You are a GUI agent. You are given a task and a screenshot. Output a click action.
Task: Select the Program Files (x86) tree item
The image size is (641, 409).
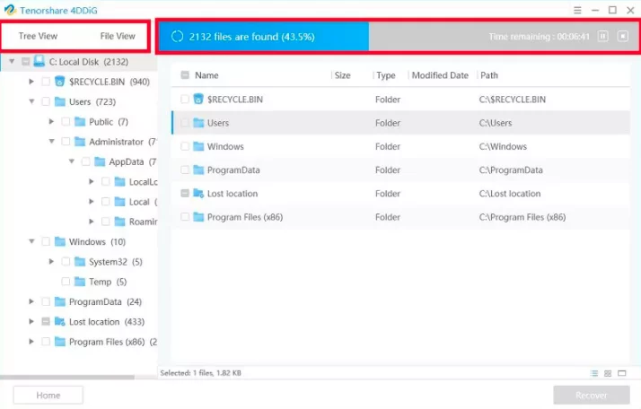(x=113, y=342)
